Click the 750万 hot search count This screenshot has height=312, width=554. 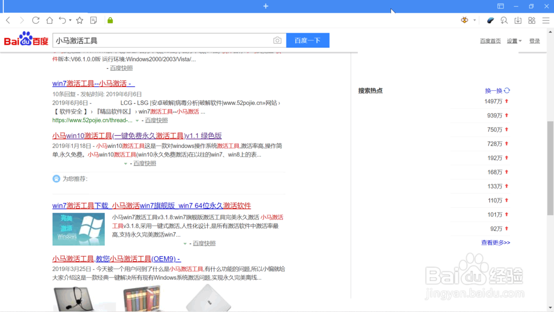point(495,130)
